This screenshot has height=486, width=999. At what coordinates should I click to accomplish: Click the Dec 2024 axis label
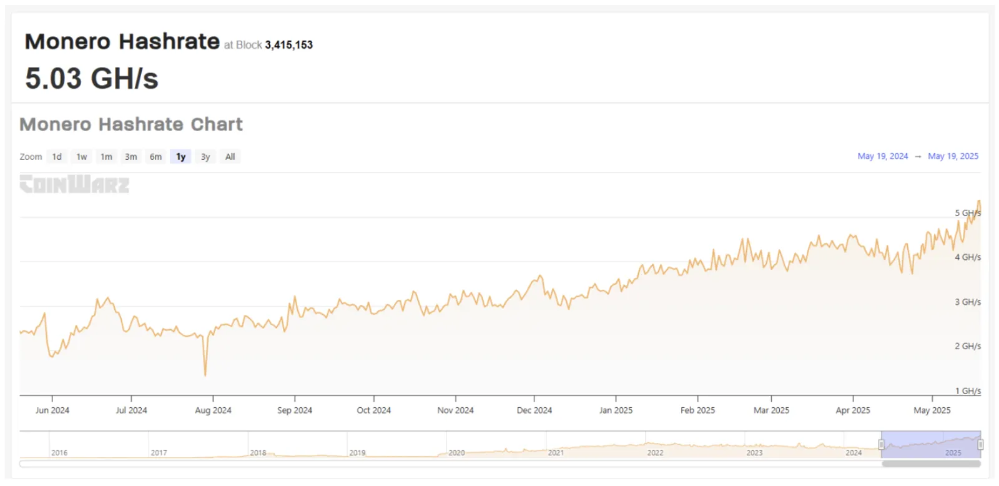[534, 410]
